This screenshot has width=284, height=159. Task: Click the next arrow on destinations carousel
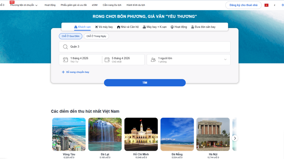coord(235,138)
